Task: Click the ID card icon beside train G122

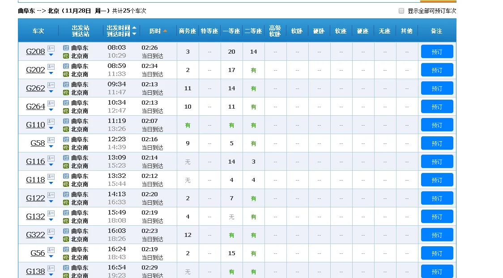Action: click(51, 194)
